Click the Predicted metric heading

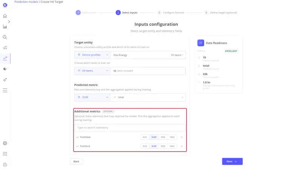click(x=86, y=85)
